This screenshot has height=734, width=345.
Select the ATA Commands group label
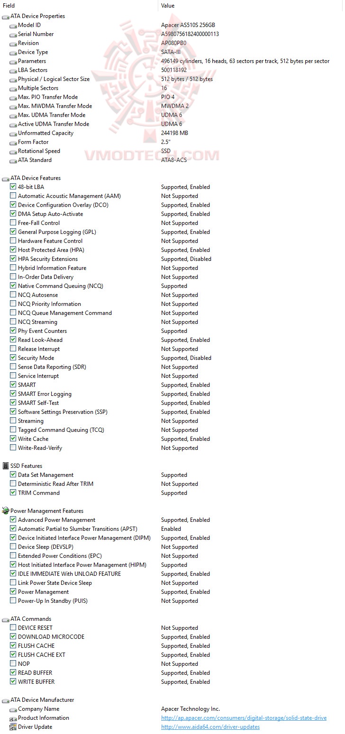(x=31, y=619)
